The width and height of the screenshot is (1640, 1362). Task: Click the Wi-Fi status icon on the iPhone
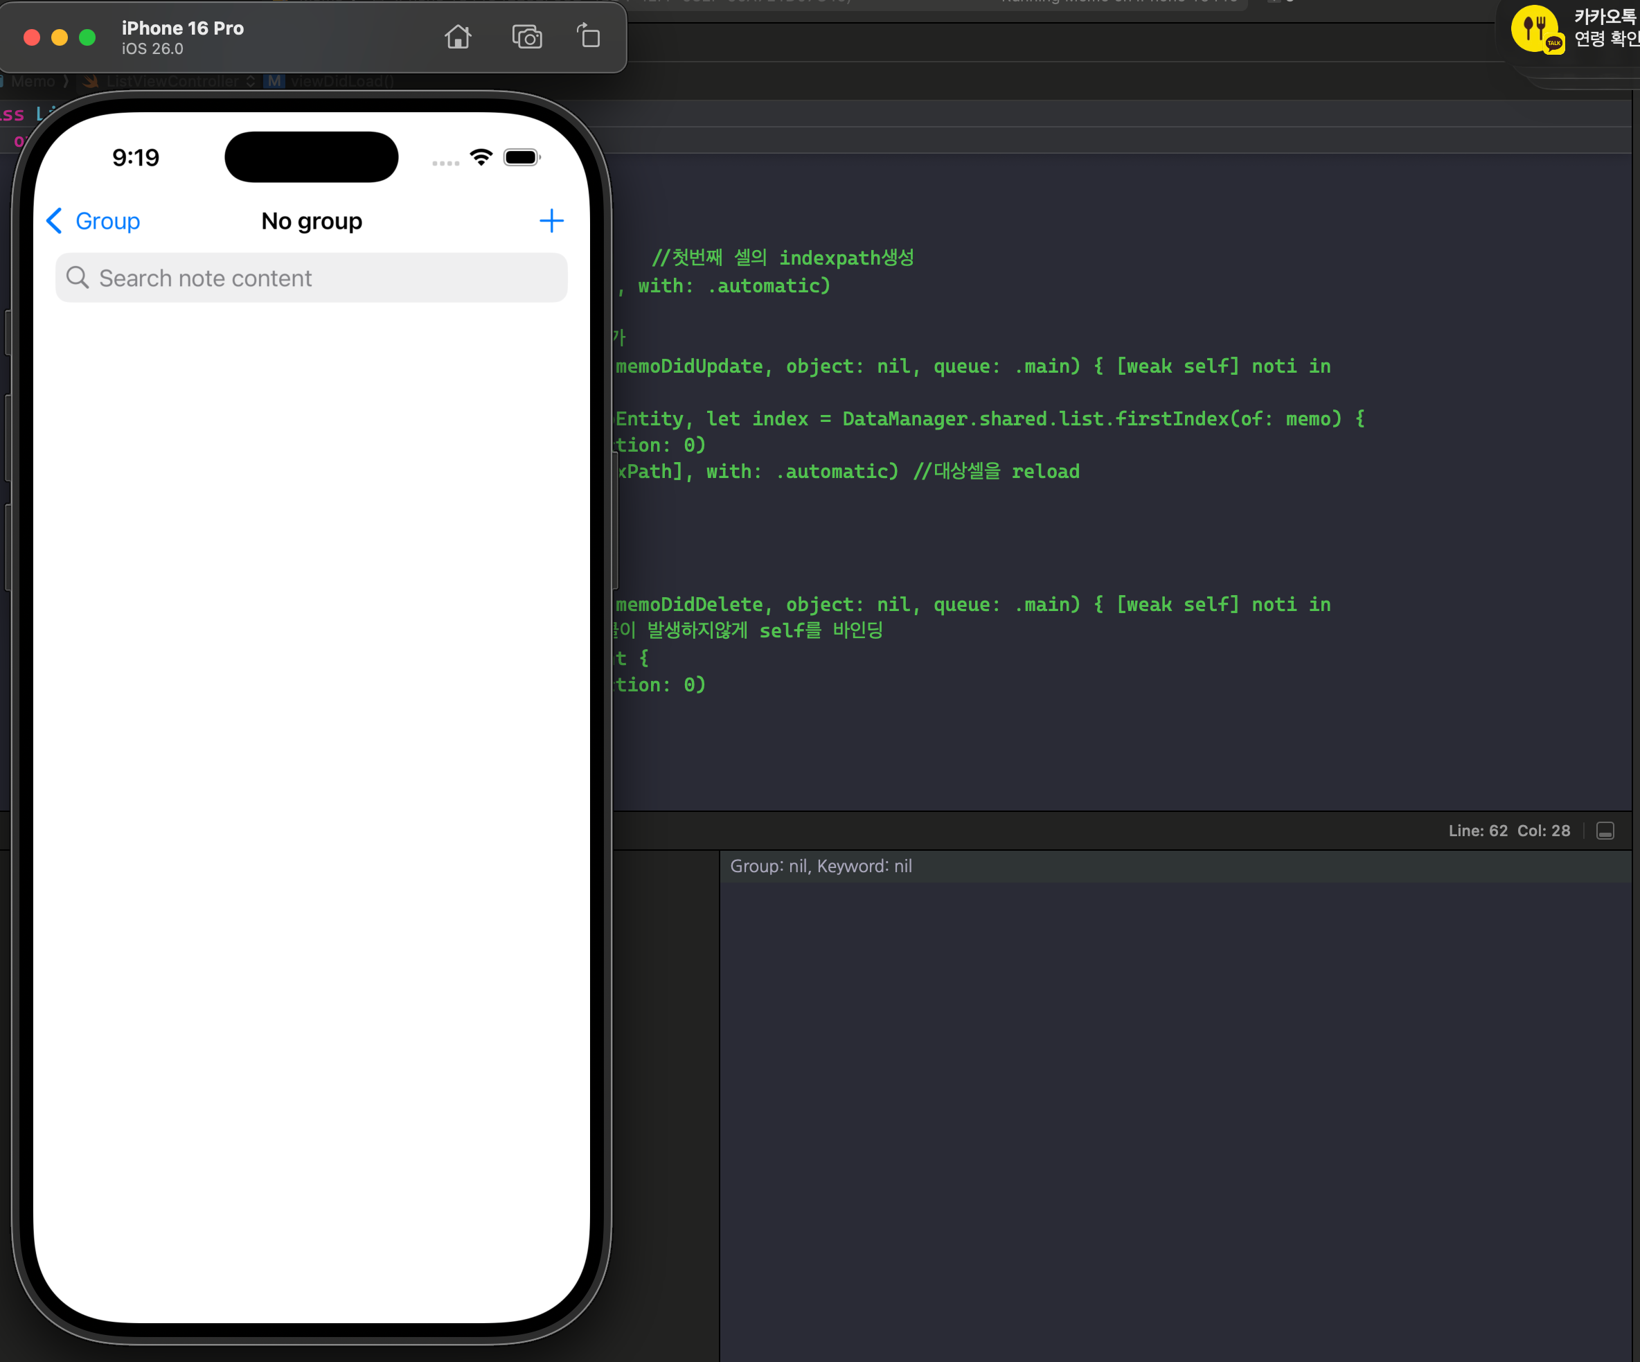click(481, 158)
